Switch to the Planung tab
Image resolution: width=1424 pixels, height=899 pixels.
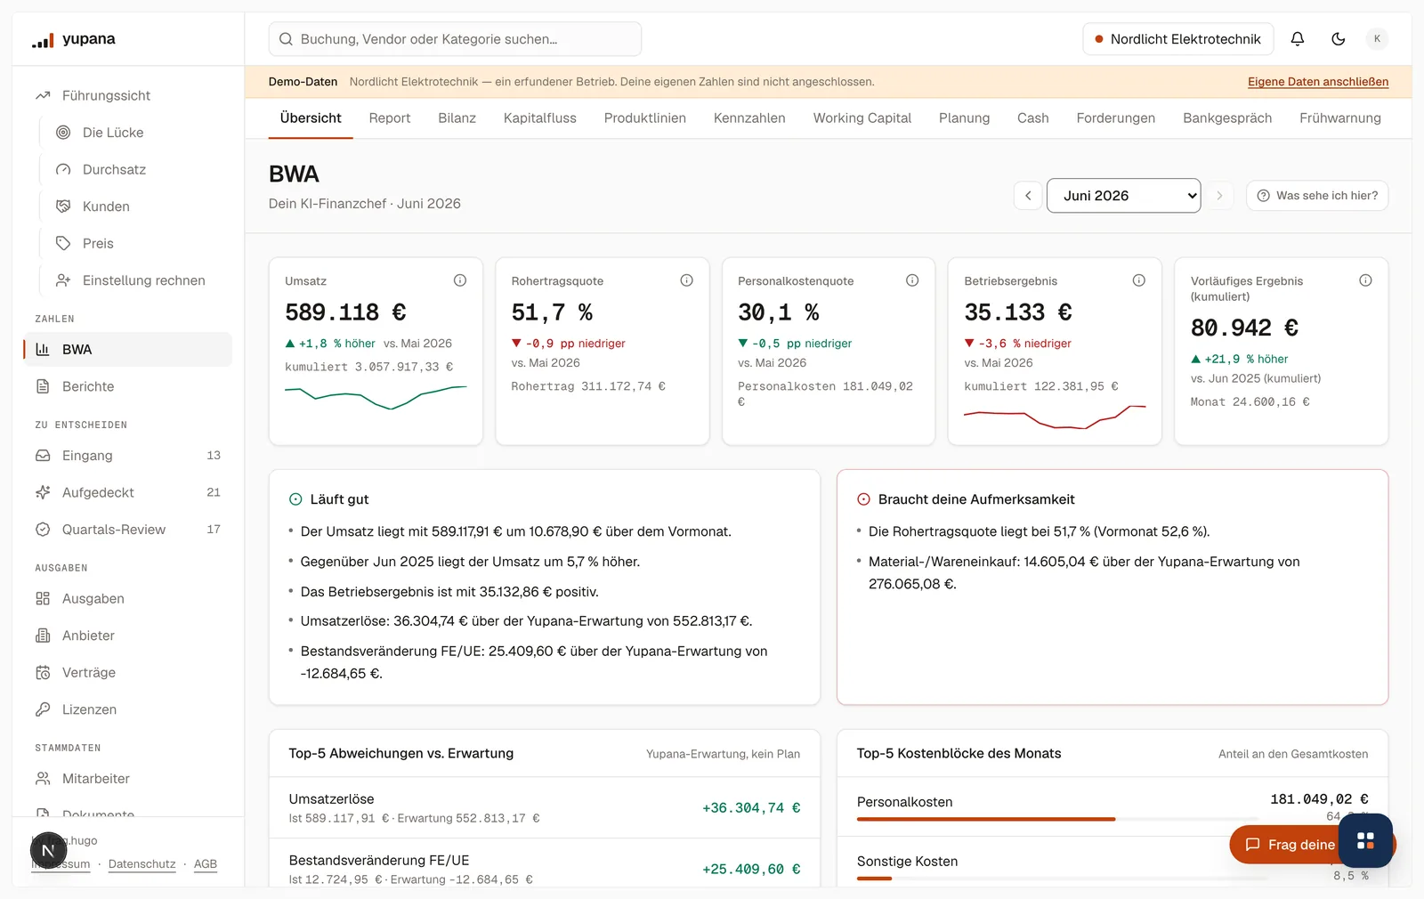click(x=964, y=118)
